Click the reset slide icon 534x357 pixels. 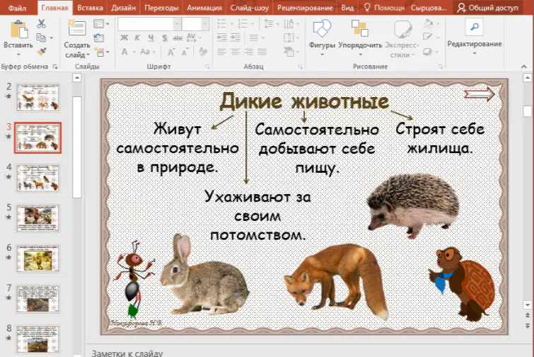pos(98,38)
